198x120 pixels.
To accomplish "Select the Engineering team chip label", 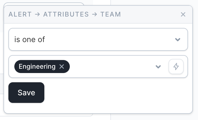I will (37, 67).
